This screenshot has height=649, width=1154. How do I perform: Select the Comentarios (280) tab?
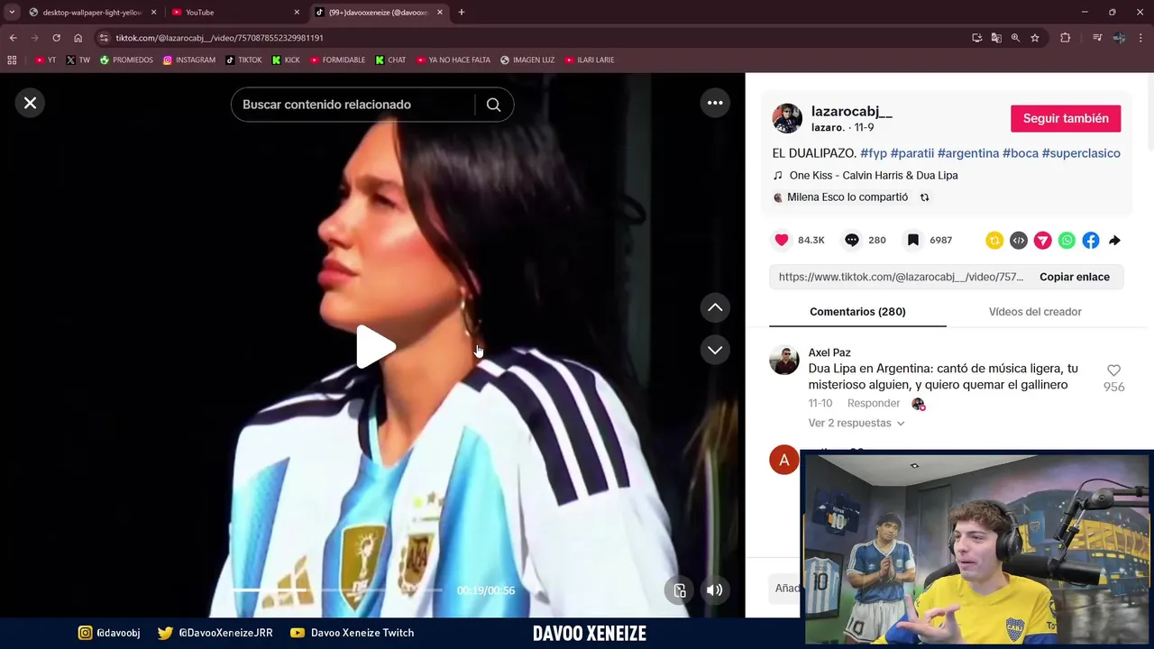pyautogui.click(x=857, y=312)
